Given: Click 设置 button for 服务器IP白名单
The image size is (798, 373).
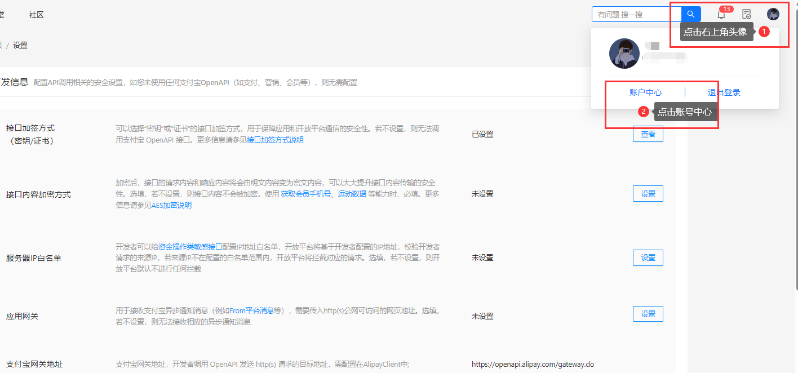Looking at the screenshot, I should click(x=648, y=257).
